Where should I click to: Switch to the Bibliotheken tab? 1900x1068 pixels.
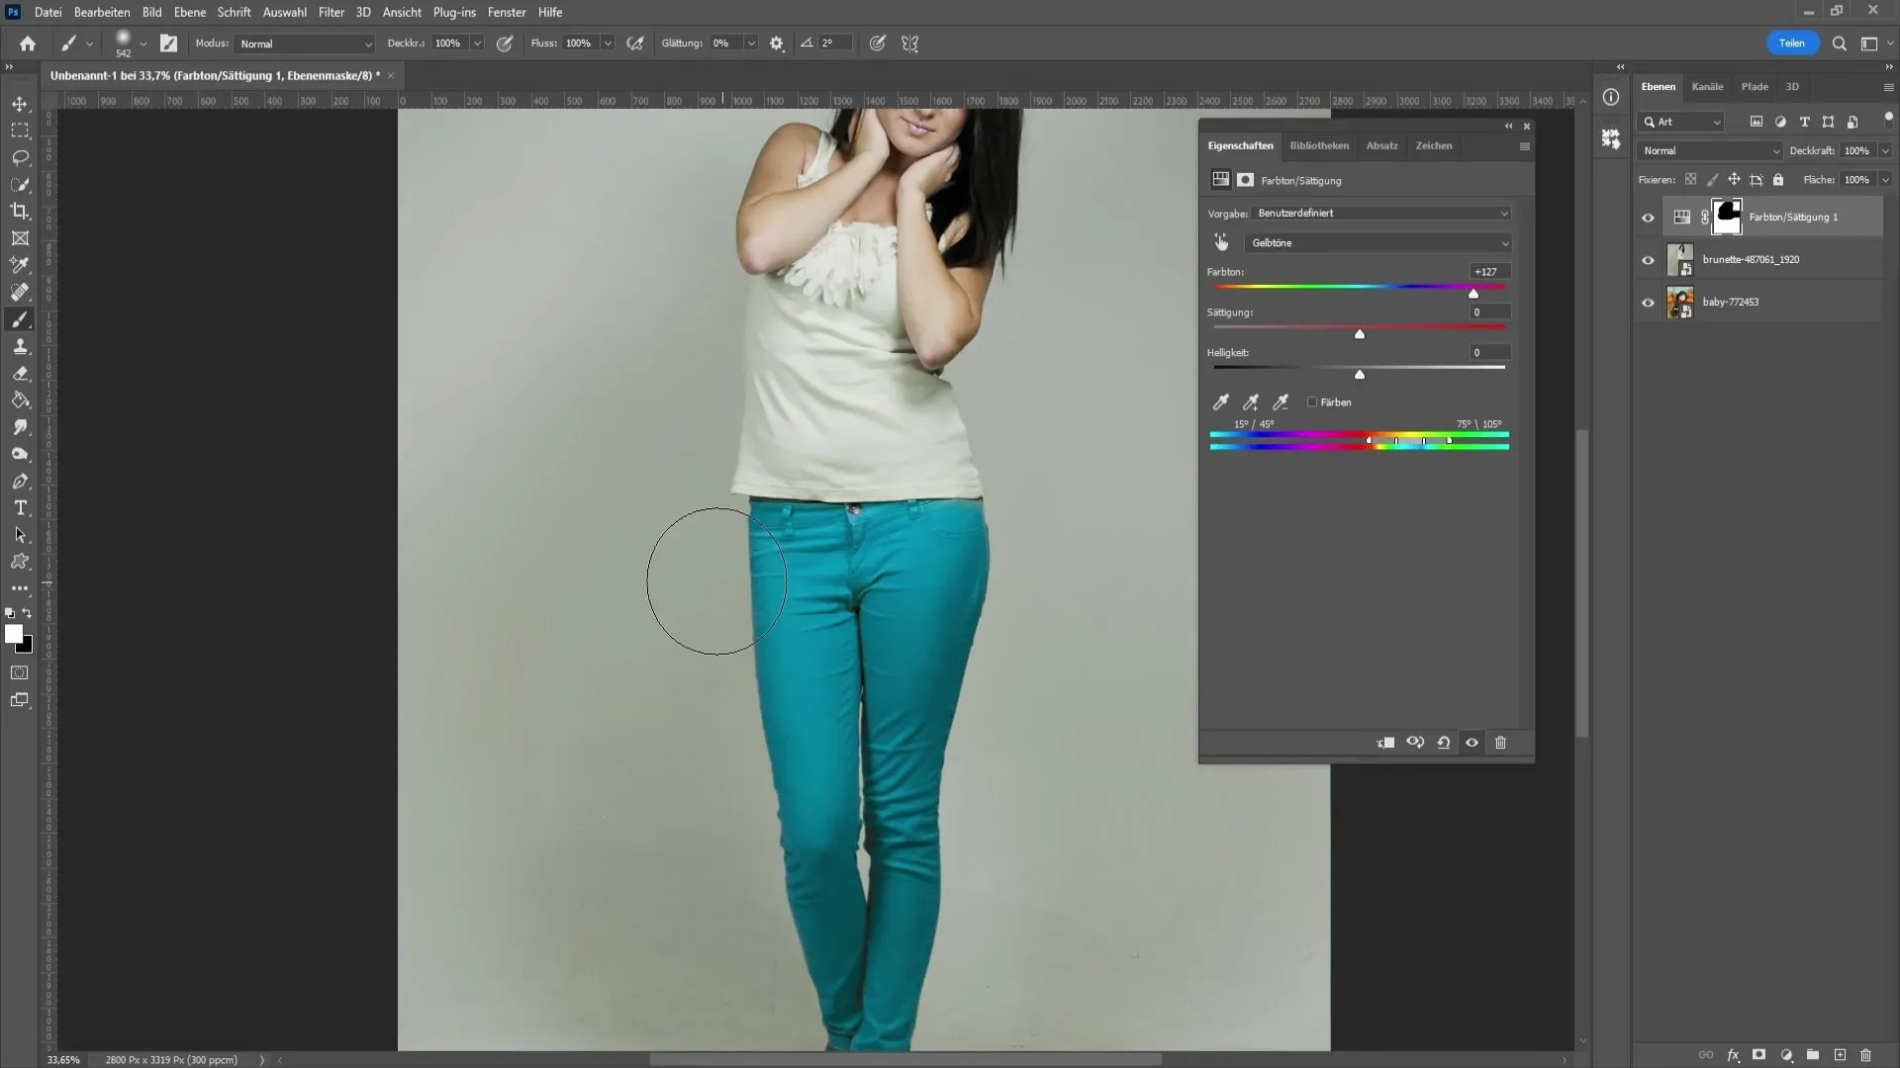pyautogui.click(x=1318, y=144)
